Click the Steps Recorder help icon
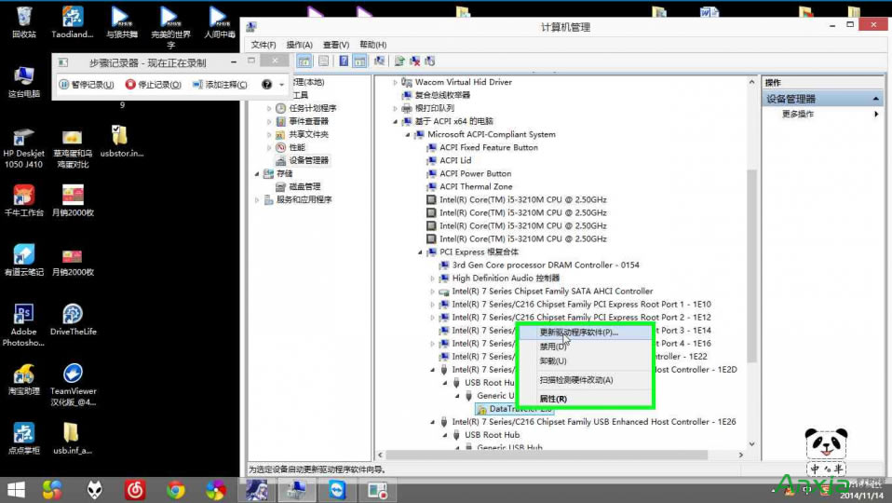The height and width of the screenshot is (503, 892). [x=266, y=84]
